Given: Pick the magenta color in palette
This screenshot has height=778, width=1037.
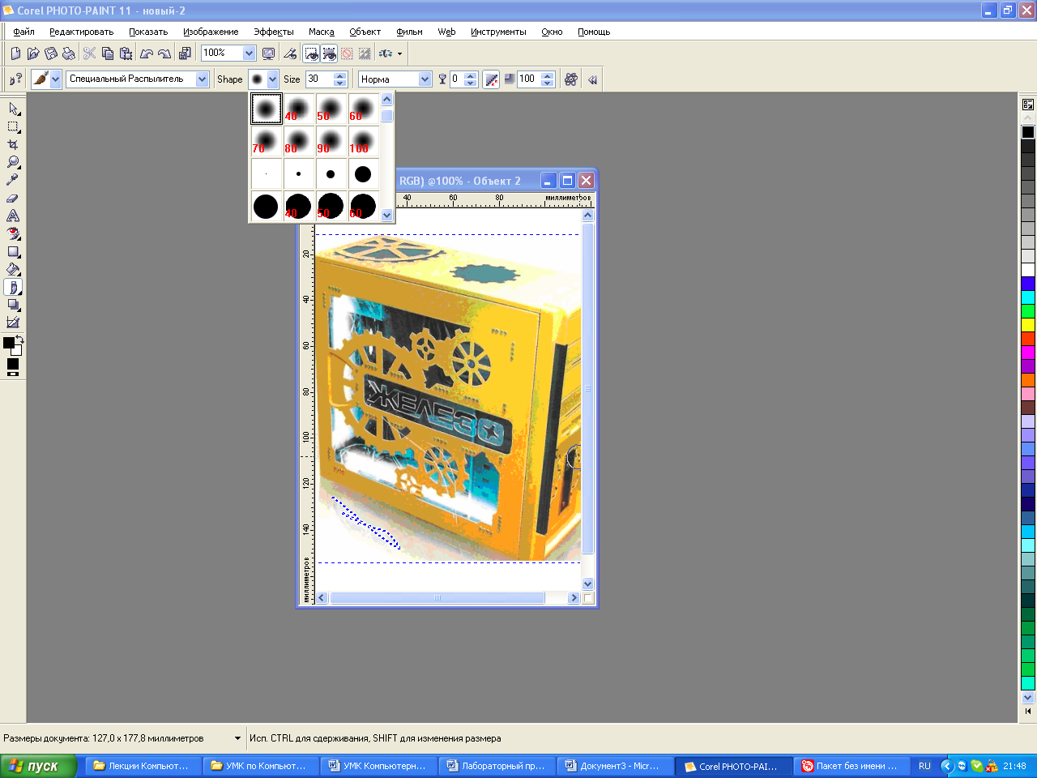Looking at the screenshot, I should tap(1028, 353).
